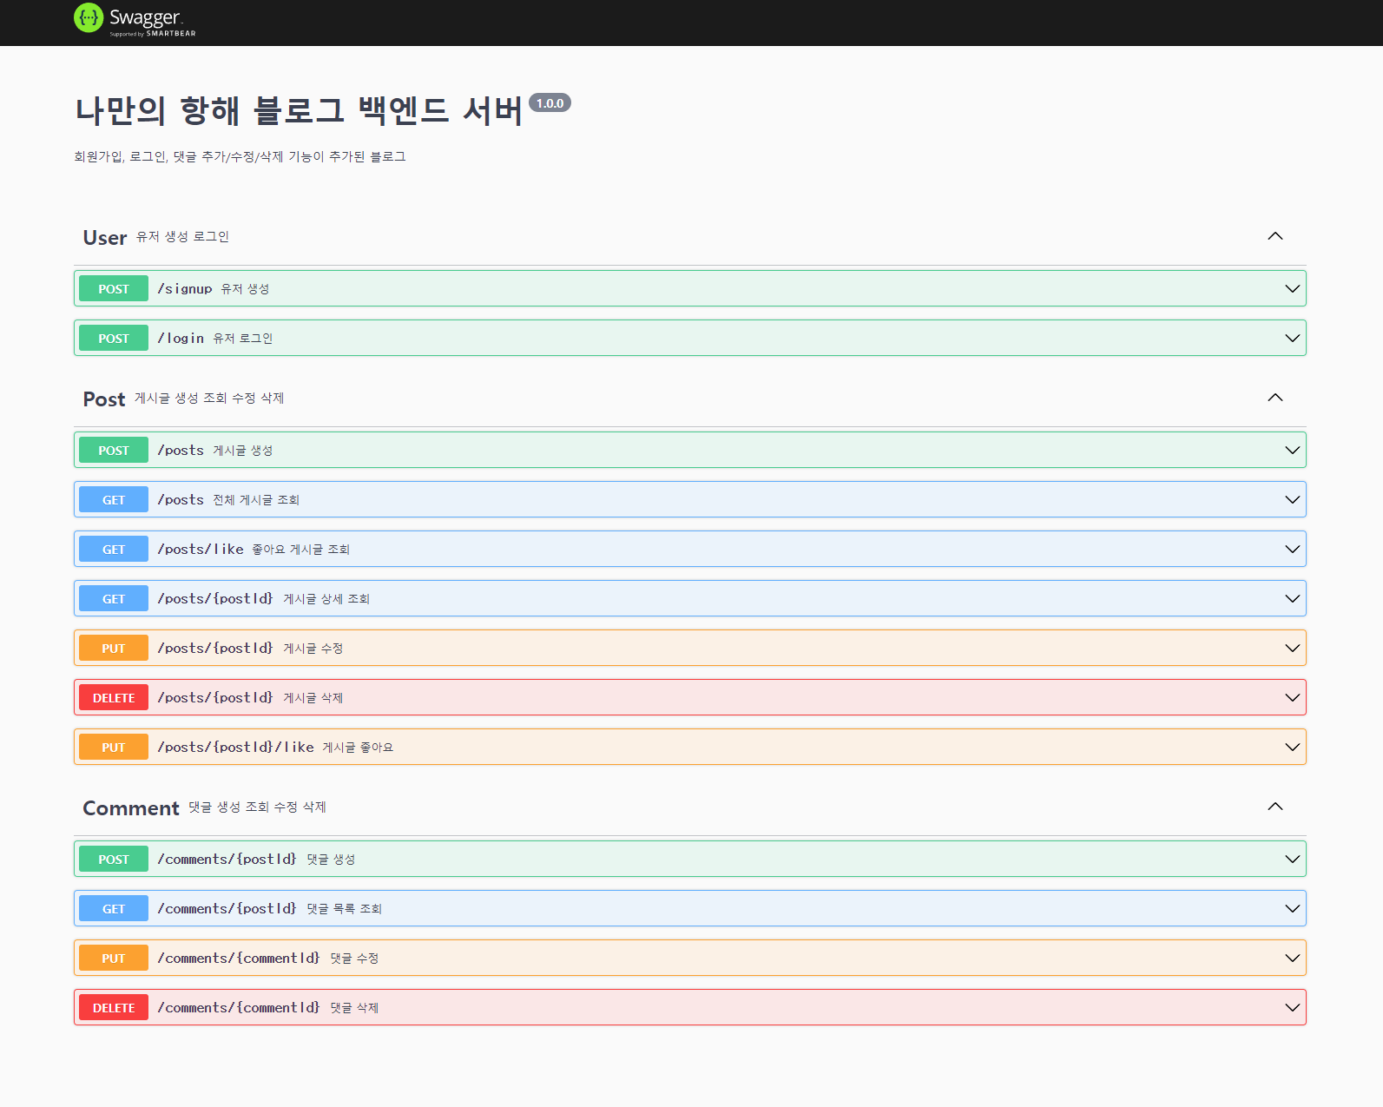Click GET badge of 댓글 목록 조회

coord(114,908)
